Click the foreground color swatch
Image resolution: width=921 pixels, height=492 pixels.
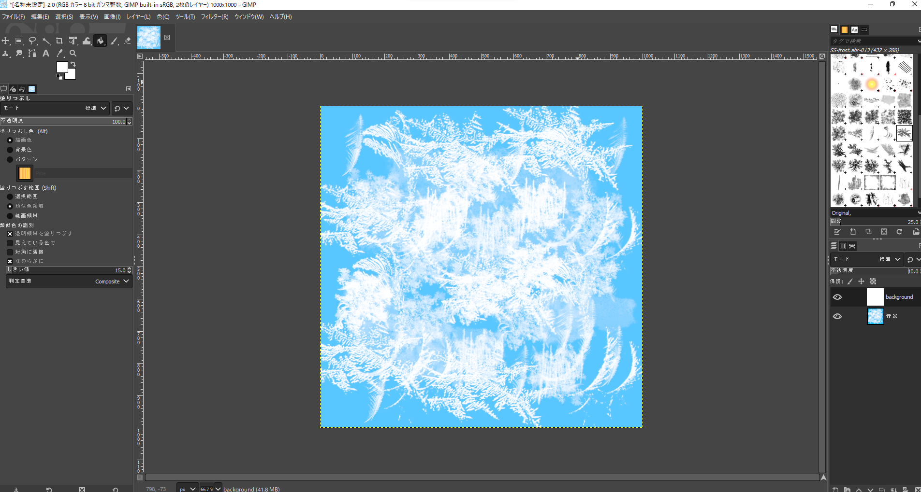(x=62, y=67)
